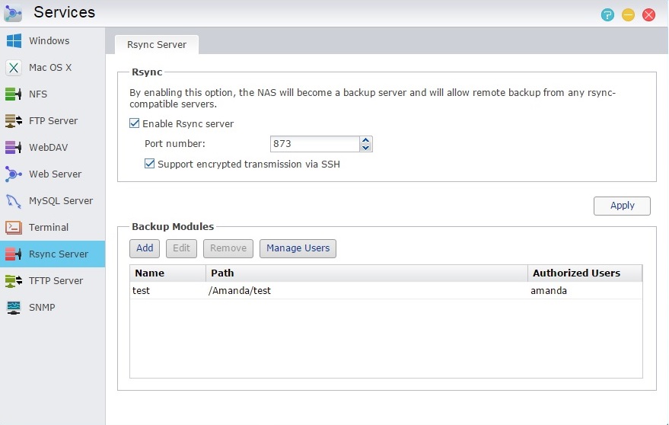Click the help question mark icon
Image resolution: width=669 pixels, height=425 pixels.
click(x=607, y=15)
